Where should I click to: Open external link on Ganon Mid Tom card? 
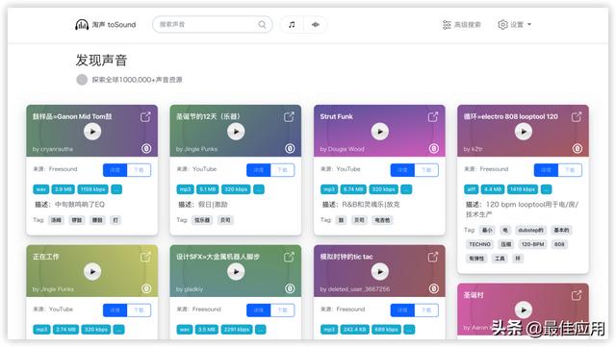(145, 117)
